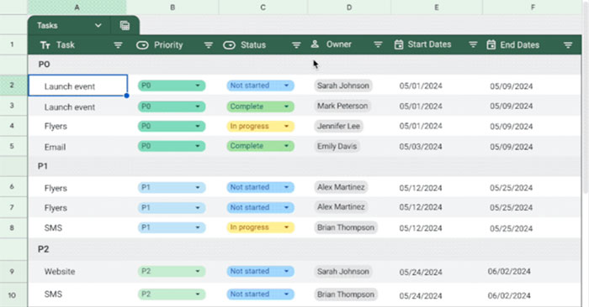Open the End Dates column filter icon
This screenshot has height=307, width=589.
(568, 45)
